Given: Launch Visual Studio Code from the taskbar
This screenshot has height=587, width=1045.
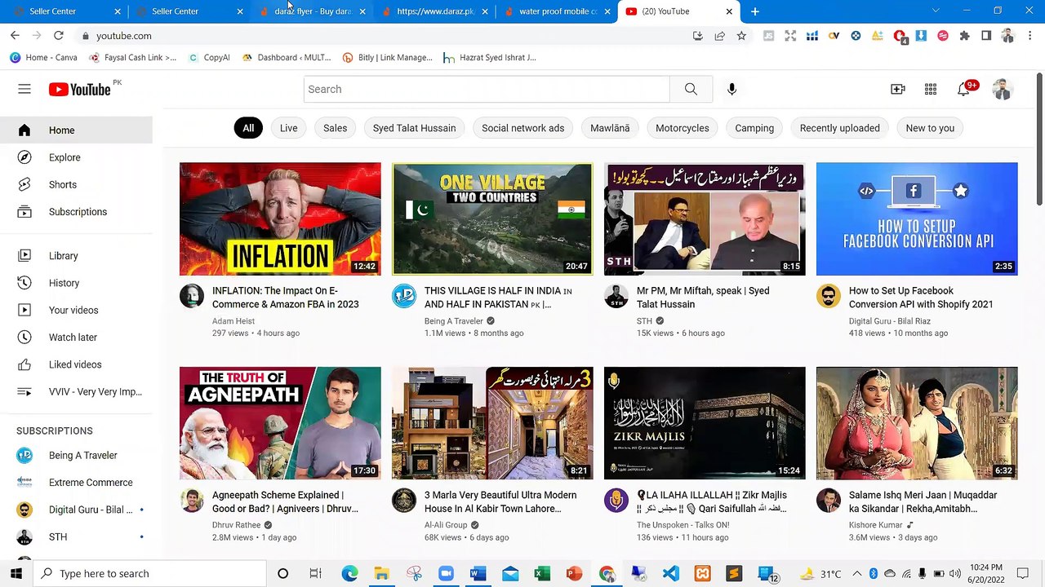Looking at the screenshot, I should click(670, 573).
